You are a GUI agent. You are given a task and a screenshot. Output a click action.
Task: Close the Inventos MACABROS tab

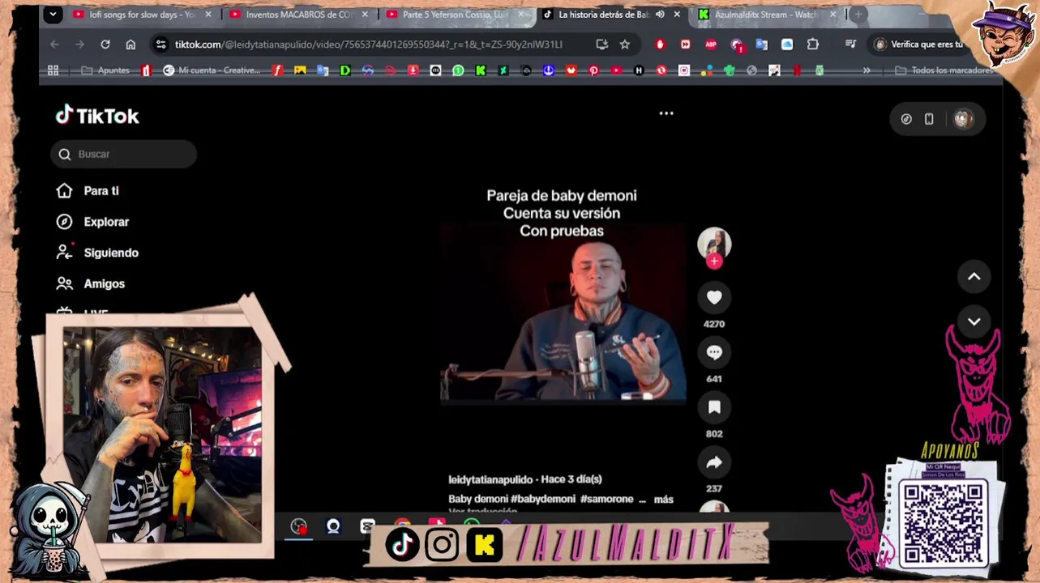coord(365,15)
